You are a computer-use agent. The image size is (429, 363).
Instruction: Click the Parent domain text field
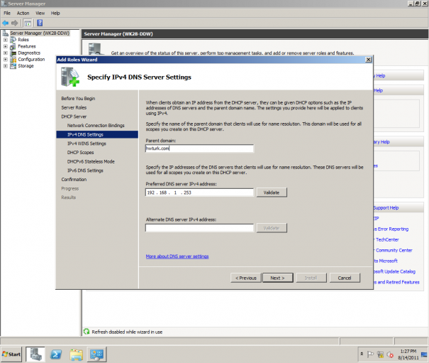(x=199, y=148)
